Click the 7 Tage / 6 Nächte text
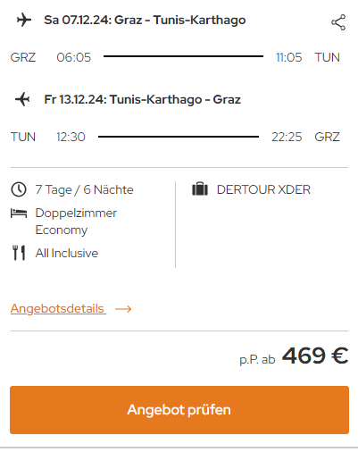The image size is (358, 452). [x=84, y=189]
